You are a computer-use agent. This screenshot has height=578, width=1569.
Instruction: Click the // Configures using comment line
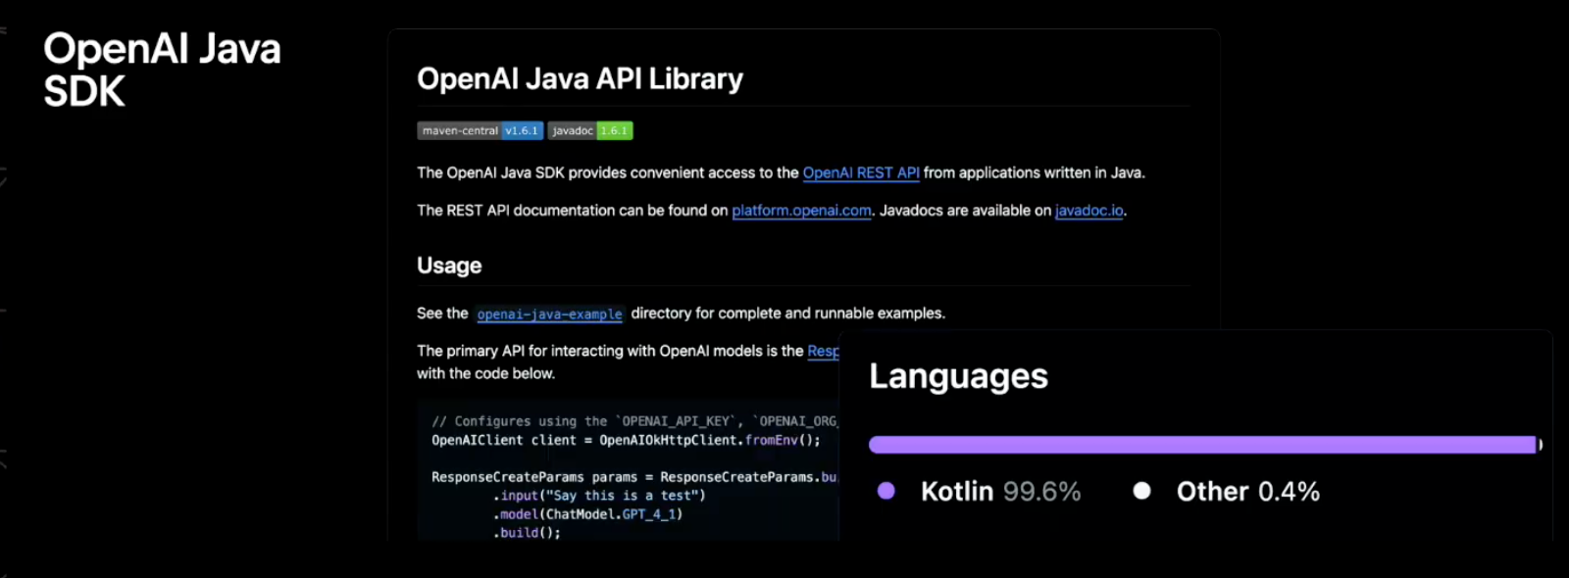634,421
